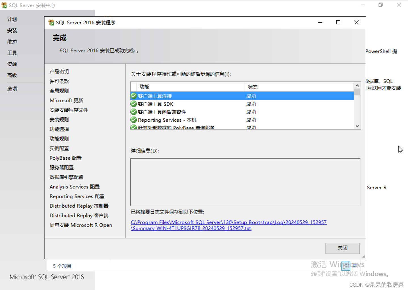Click the green check icon for 客户端工具 SDK
408x290 pixels.
click(x=134, y=104)
